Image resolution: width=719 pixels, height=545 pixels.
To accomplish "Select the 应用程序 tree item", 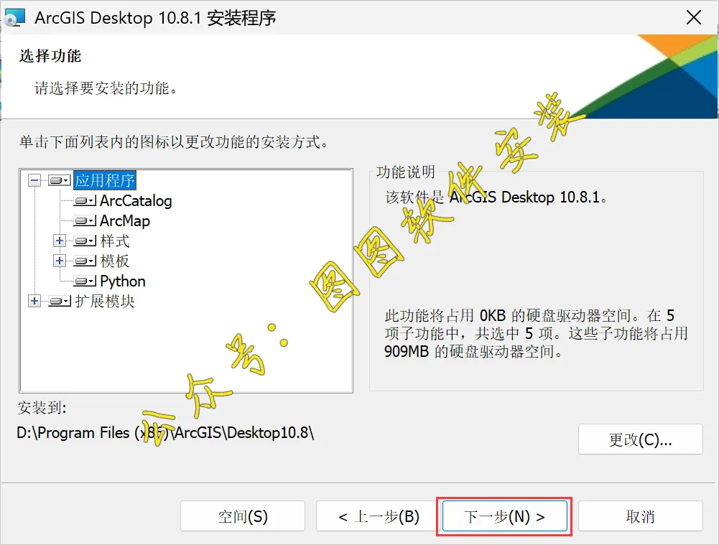I will click(105, 180).
